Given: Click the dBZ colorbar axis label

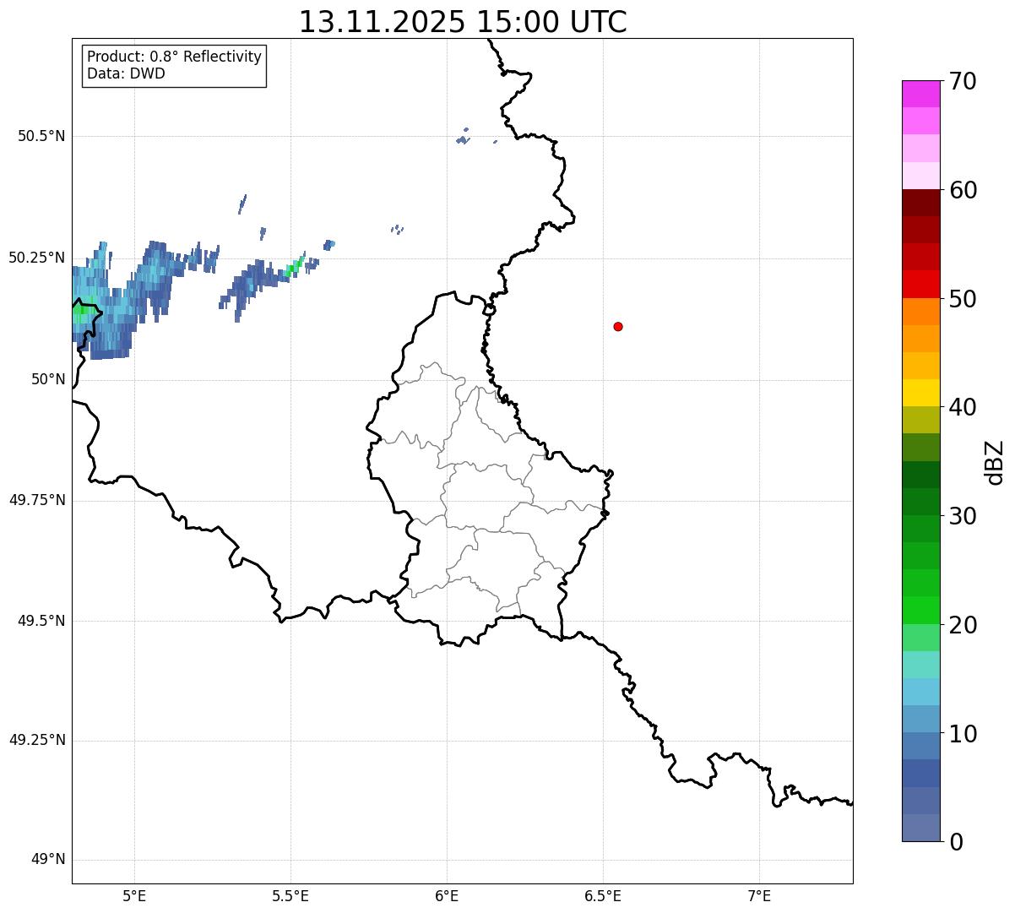Looking at the screenshot, I should pyautogui.click(x=995, y=462).
